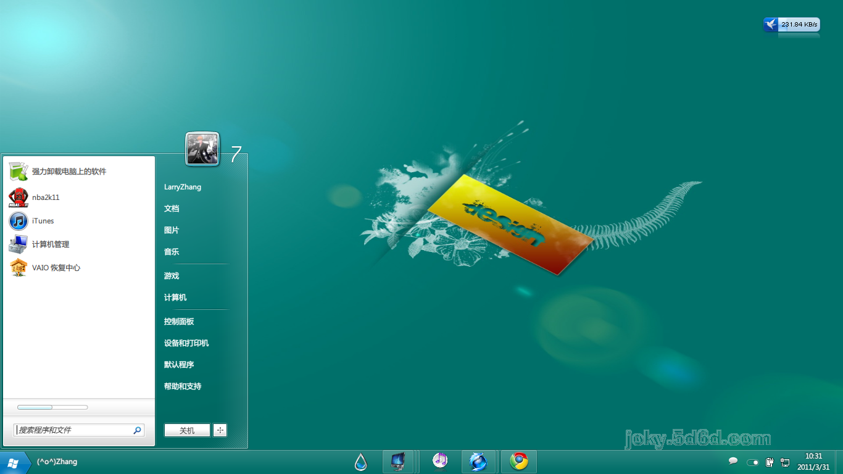Open the LarryZhang personal folder
Image resolution: width=843 pixels, height=474 pixels.
pos(183,187)
